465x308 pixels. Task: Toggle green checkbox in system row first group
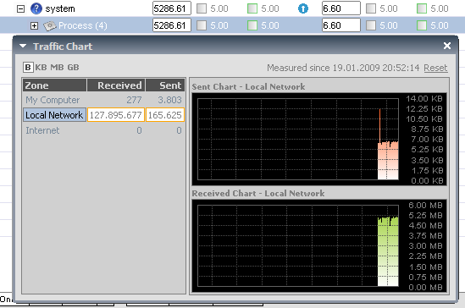(252, 8)
